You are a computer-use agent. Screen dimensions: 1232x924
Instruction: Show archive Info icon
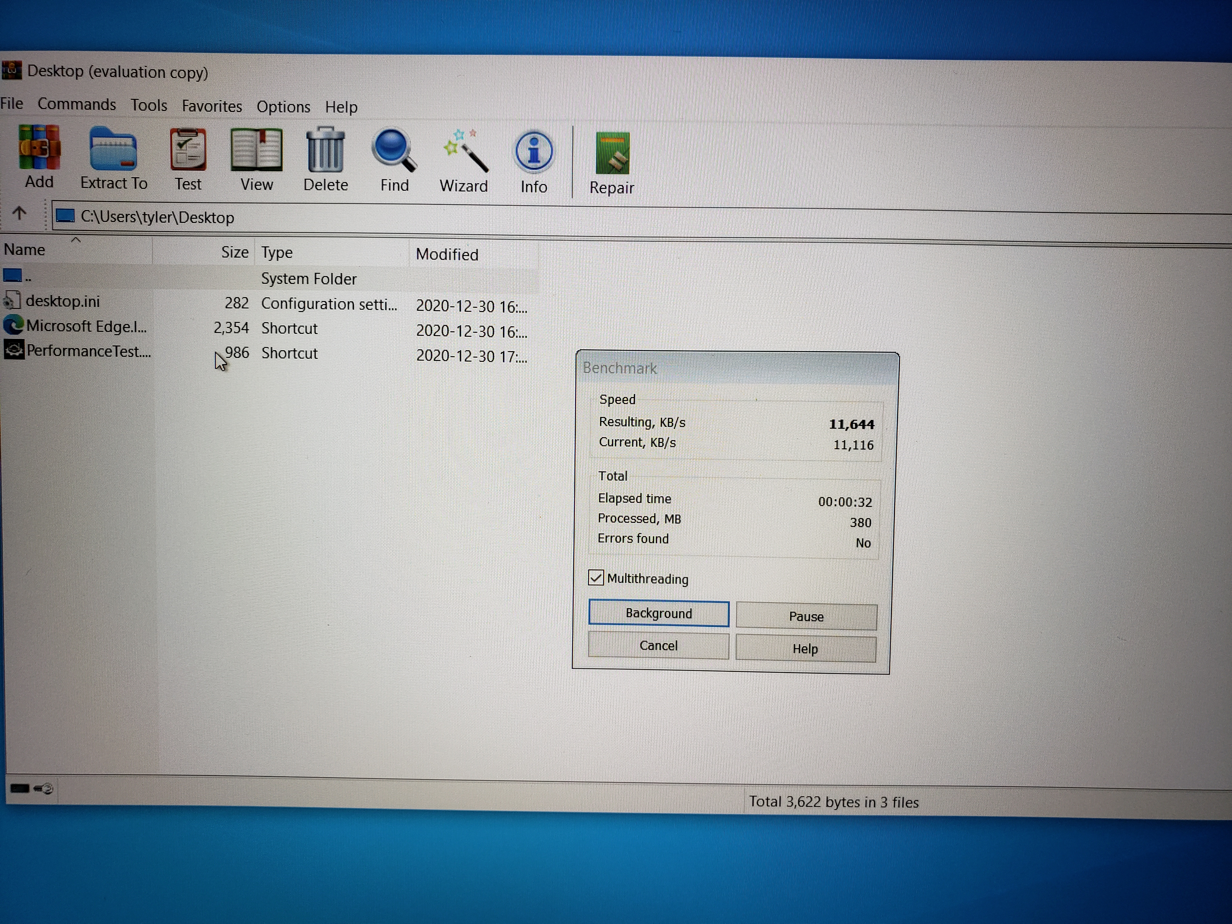click(x=533, y=152)
